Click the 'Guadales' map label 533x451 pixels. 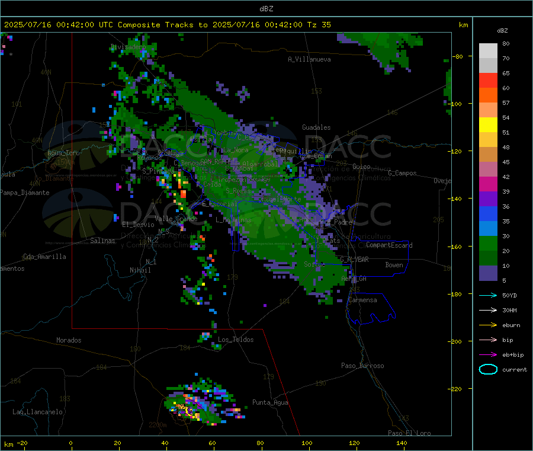[316, 127]
